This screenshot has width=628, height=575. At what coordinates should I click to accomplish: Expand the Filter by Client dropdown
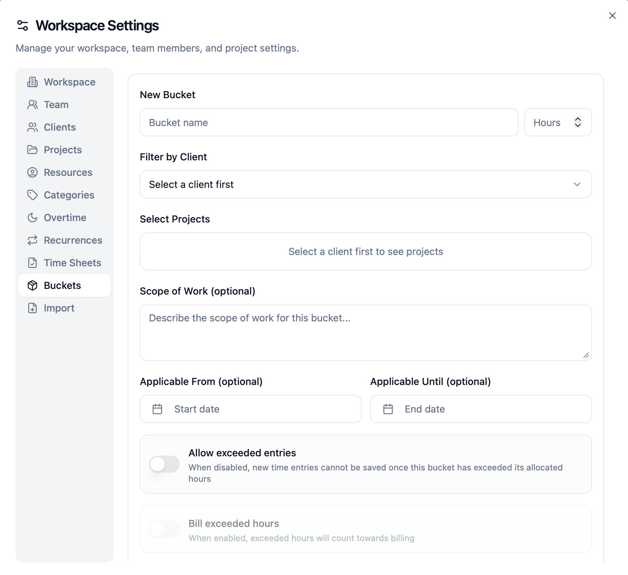click(366, 184)
